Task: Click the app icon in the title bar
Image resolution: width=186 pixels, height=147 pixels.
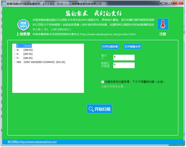Action: point(3,3)
